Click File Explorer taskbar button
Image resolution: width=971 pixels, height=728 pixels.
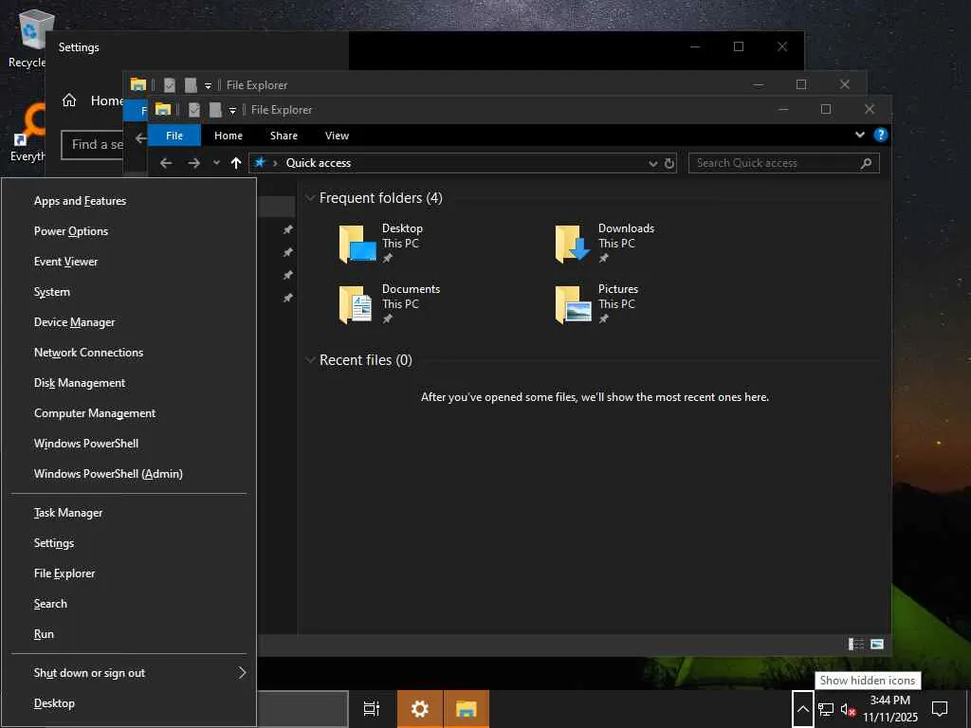[467, 709]
